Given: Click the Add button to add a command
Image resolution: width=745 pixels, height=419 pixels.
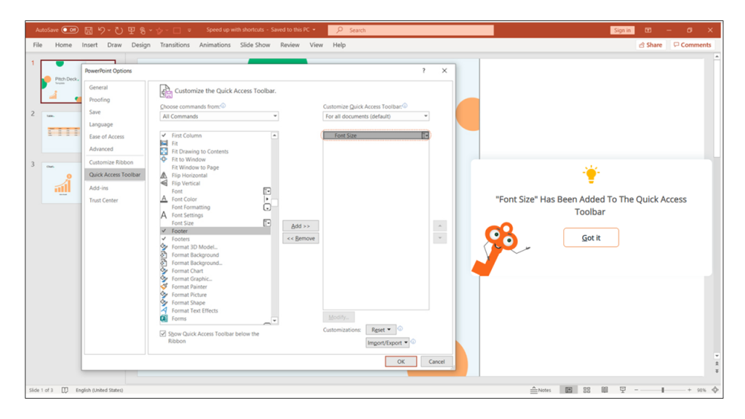Looking at the screenshot, I should 300,226.
